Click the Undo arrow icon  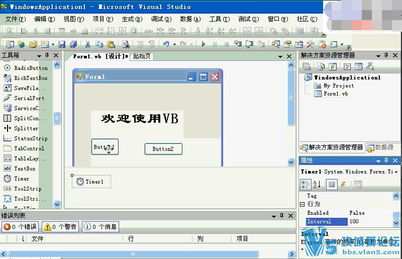pos(166,44)
